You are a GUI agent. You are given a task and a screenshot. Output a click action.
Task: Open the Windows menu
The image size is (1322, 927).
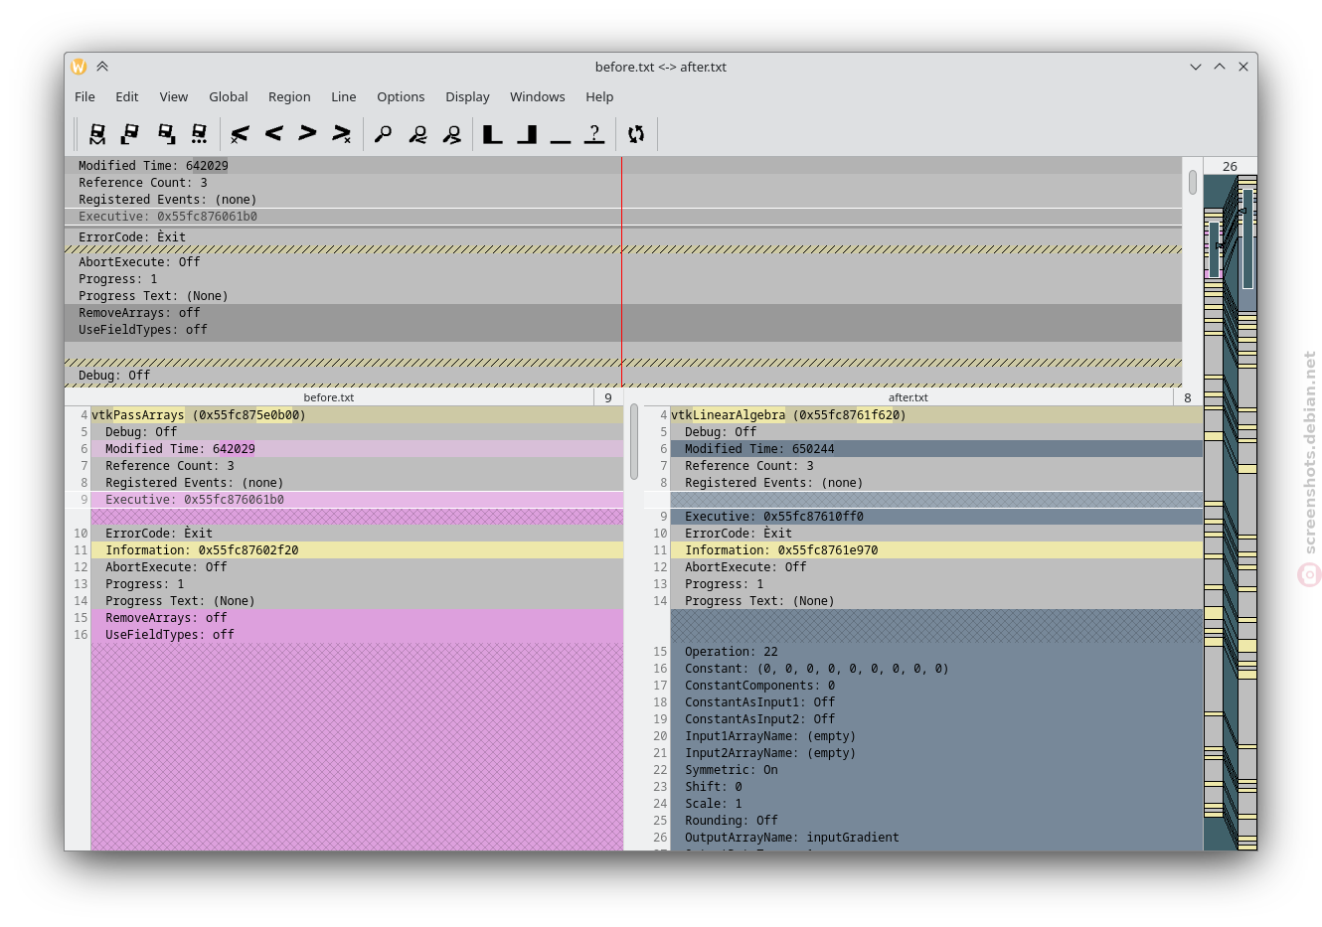click(538, 96)
